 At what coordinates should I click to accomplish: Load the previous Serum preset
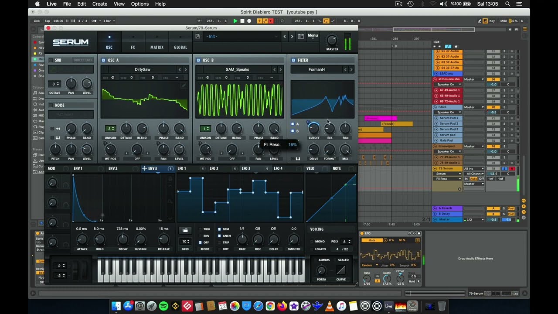pyautogui.click(x=285, y=37)
